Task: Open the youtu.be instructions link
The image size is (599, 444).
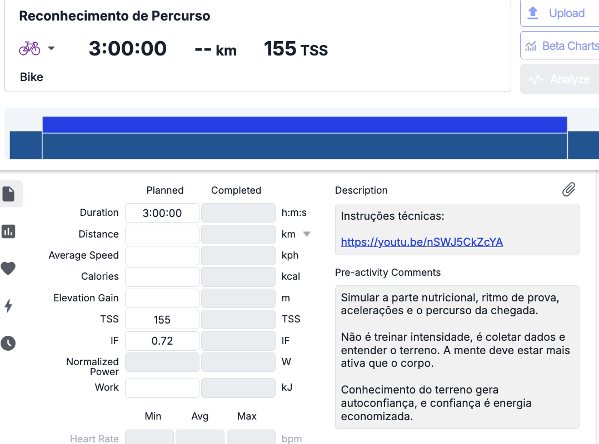Action: point(422,242)
